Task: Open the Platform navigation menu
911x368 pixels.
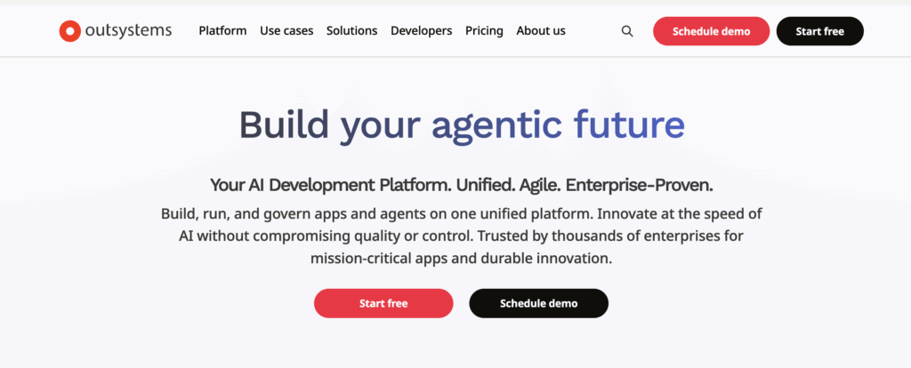Action: click(x=222, y=31)
